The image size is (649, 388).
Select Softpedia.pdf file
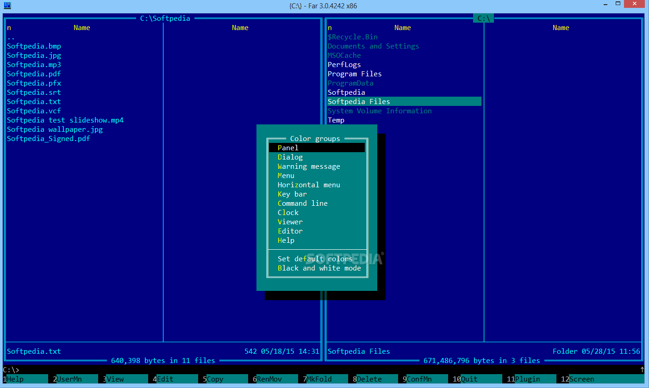(34, 74)
